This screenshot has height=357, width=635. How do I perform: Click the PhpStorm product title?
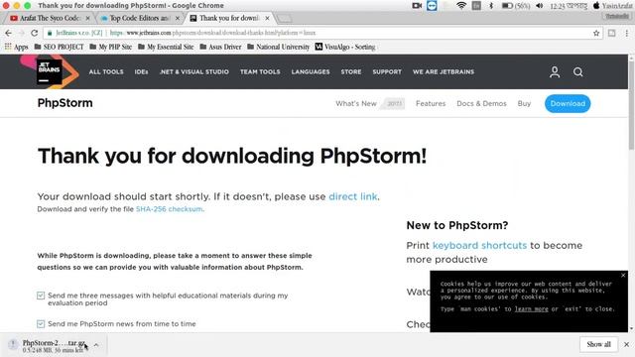coord(64,103)
